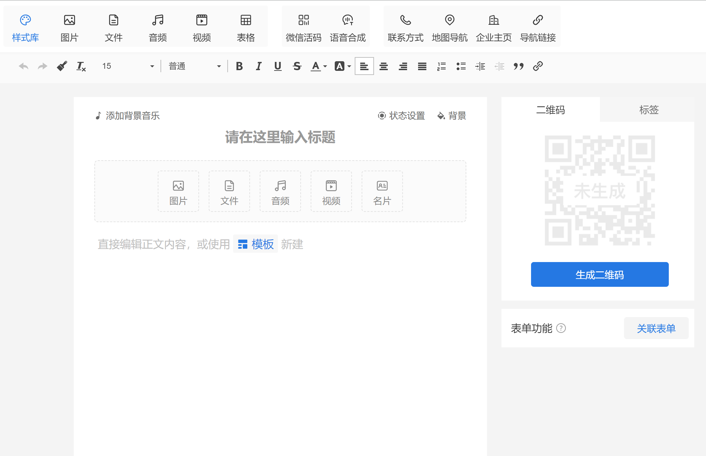Align text left
706x456 pixels.
click(x=364, y=66)
